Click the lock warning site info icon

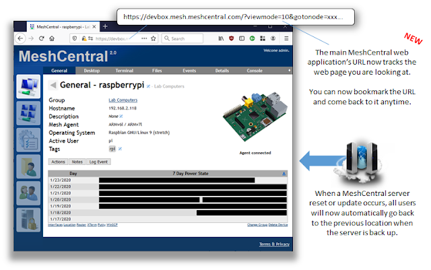(x=84, y=38)
